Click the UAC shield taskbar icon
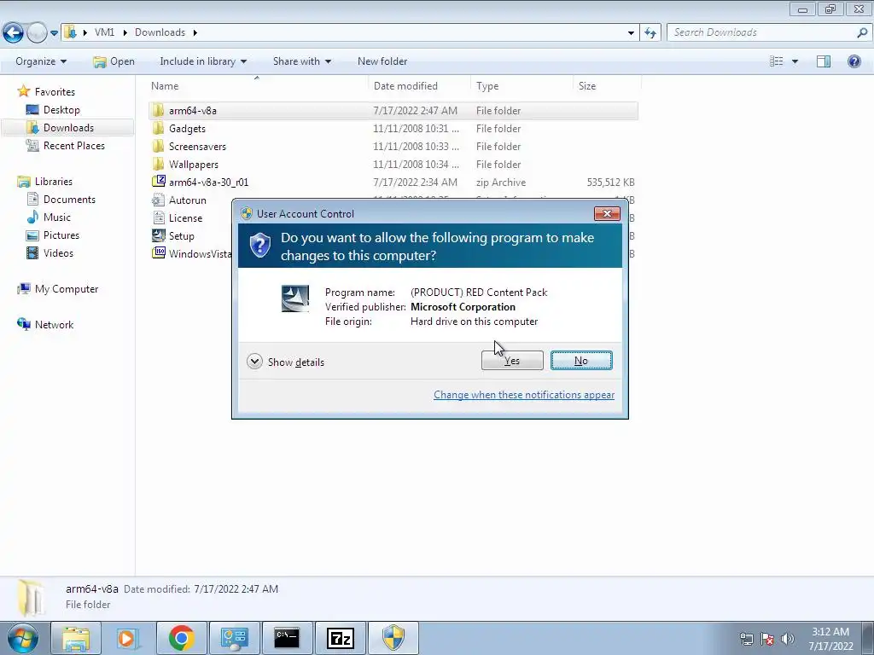Image resolution: width=874 pixels, height=655 pixels. pyautogui.click(x=393, y=638)
